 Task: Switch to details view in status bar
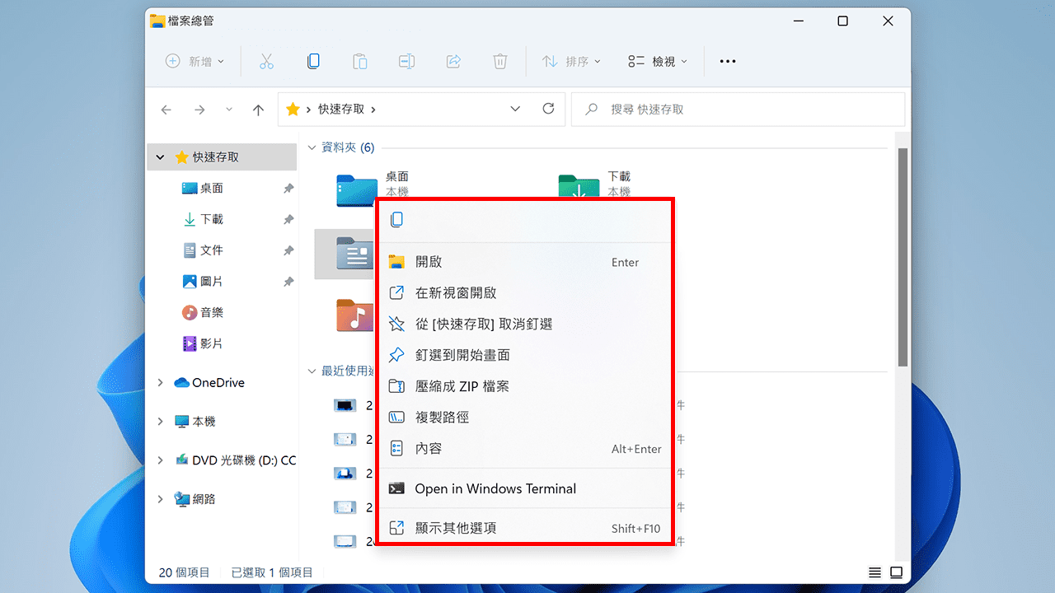(874, 572)
